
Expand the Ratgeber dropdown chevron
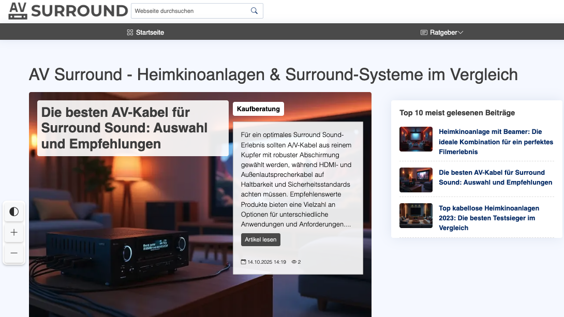pos(460,32)
